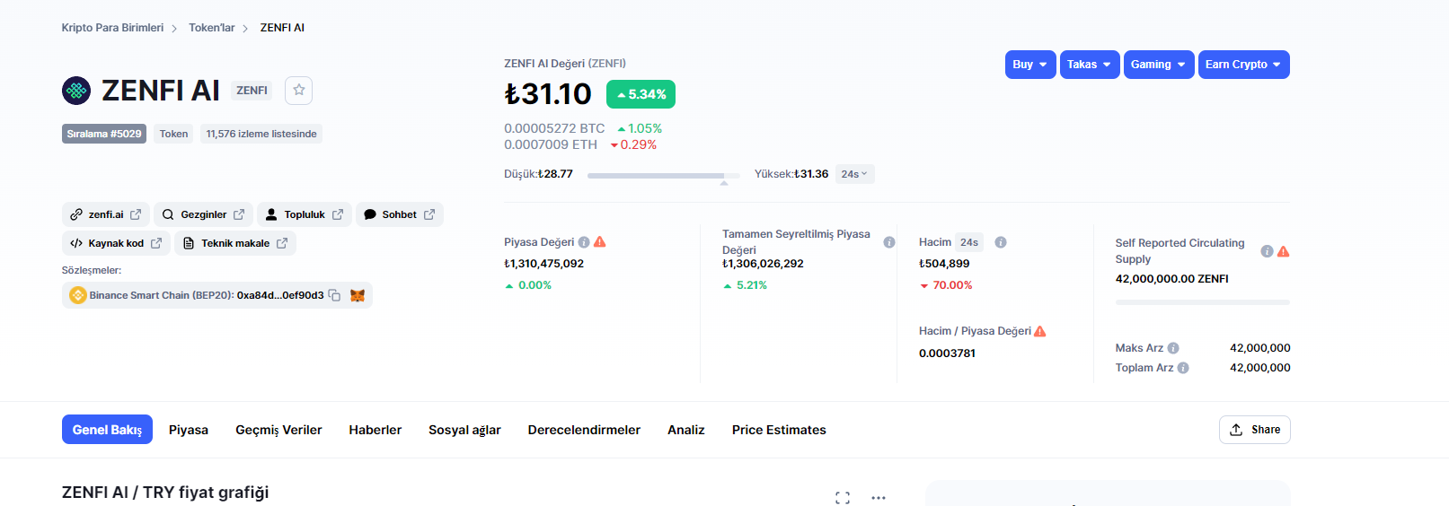Click the Token tag
Viewport: 1449px width, 506px height.
[173, 134]
